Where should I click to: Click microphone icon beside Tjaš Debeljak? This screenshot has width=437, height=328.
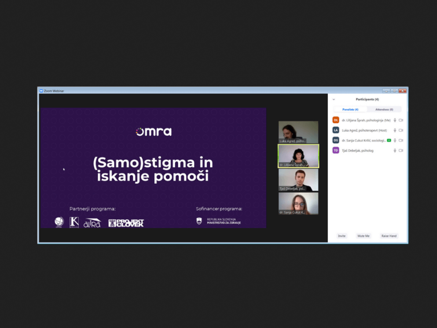click(395, 151)
